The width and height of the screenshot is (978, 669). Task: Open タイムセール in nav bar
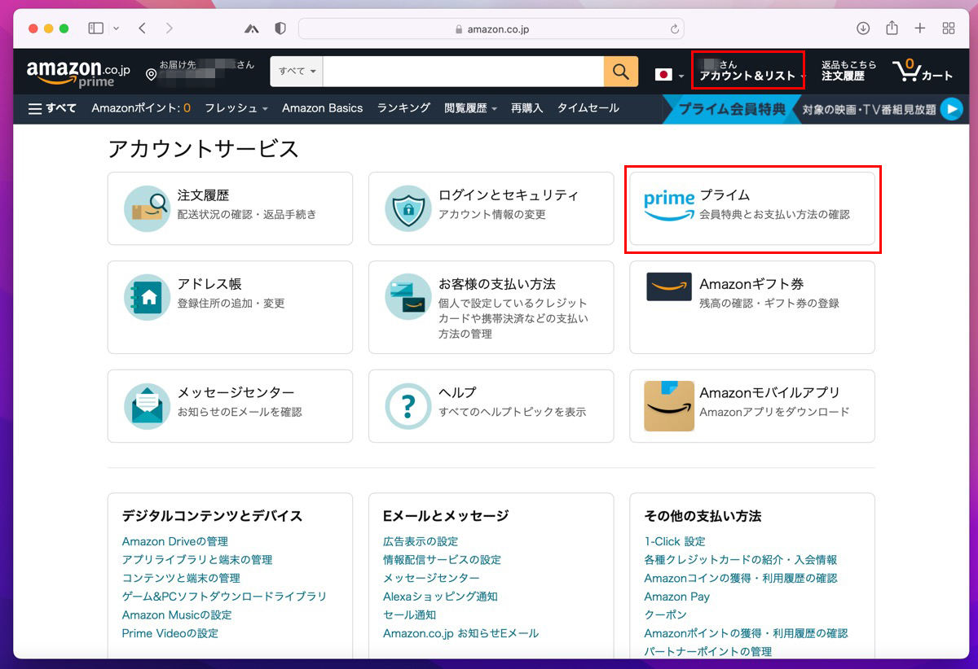tap(588, 108)
